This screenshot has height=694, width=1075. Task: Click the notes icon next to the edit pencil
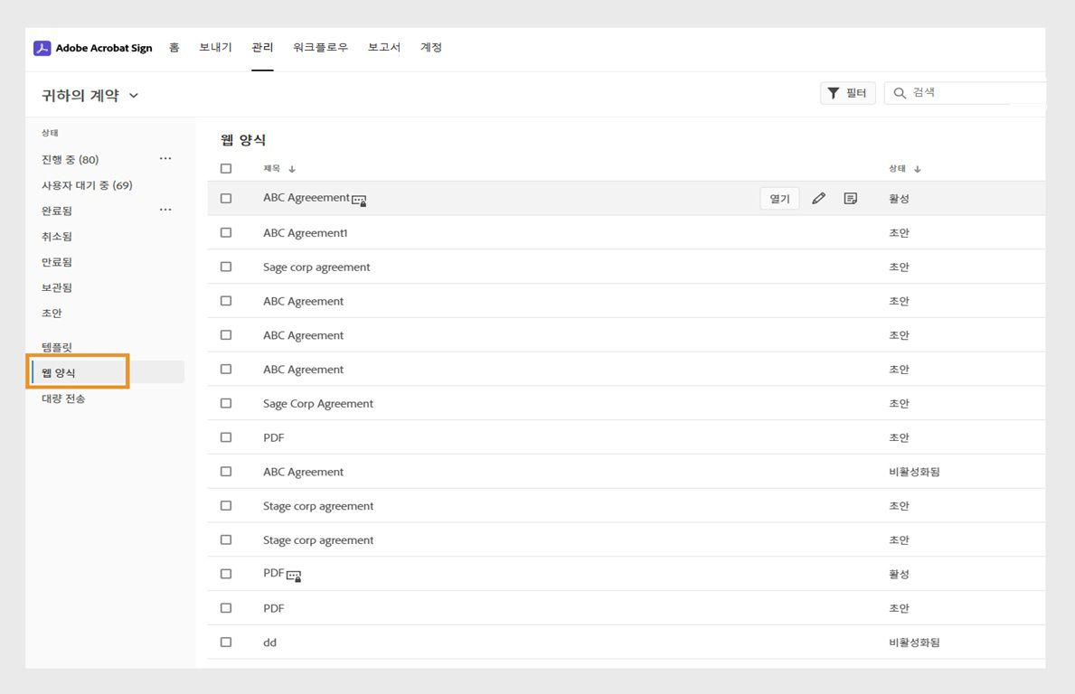click(849, 198)
